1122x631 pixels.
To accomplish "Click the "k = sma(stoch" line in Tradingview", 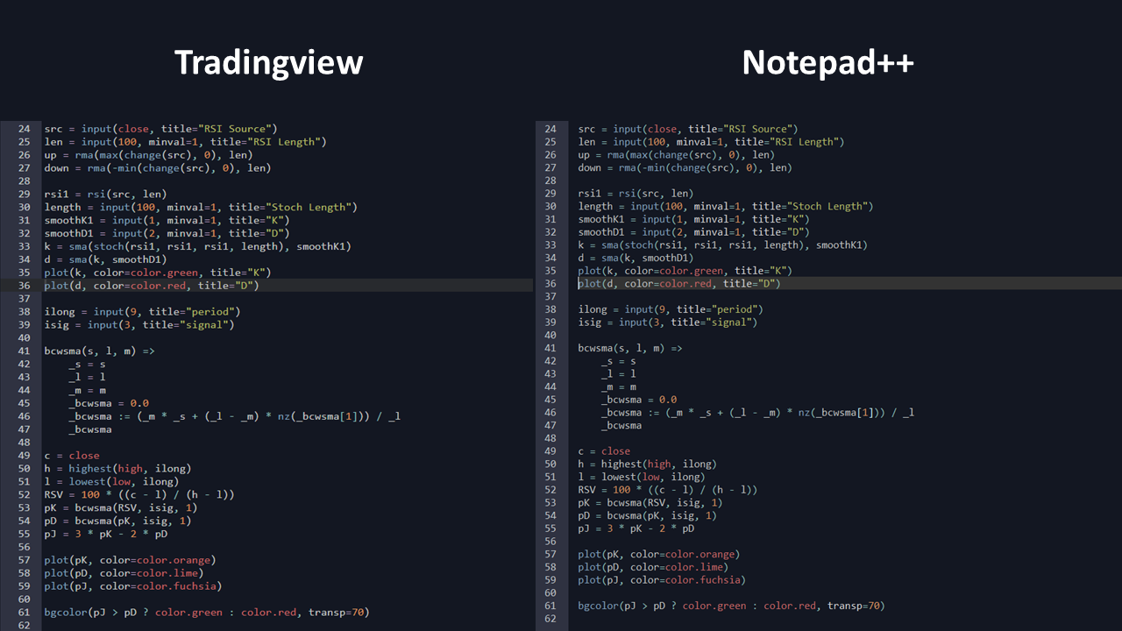I will [x=198, y=246].
